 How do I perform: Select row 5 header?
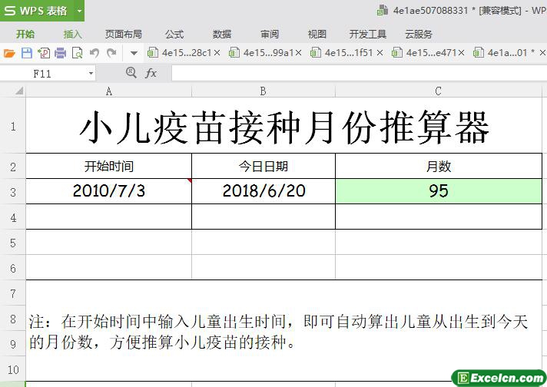(x=13, y=243)
